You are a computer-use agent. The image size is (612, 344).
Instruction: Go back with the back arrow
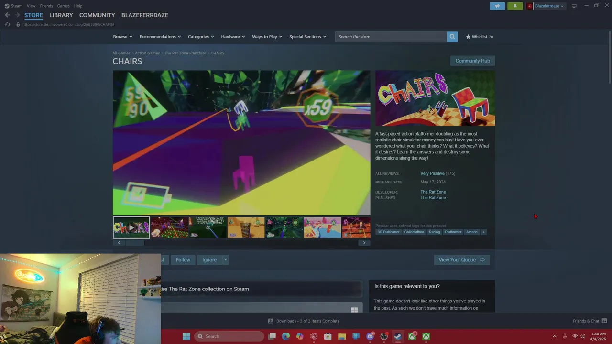click(x=7, y=15)
